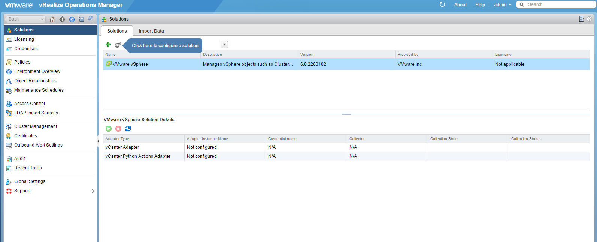Switch to the Import Data tab
The height and width of the screenshot is (242, 597).
(151, 31)
